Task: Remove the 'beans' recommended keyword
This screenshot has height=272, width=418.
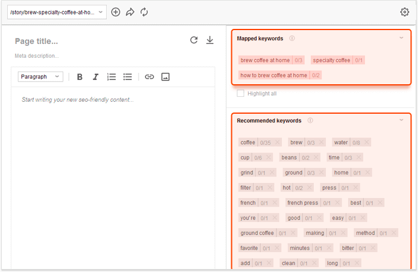Action: coord(316,158)
